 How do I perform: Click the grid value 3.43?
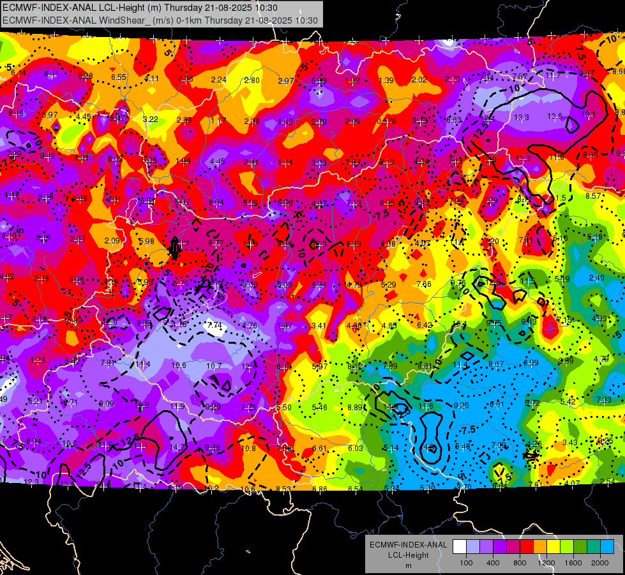click(570, 443)
